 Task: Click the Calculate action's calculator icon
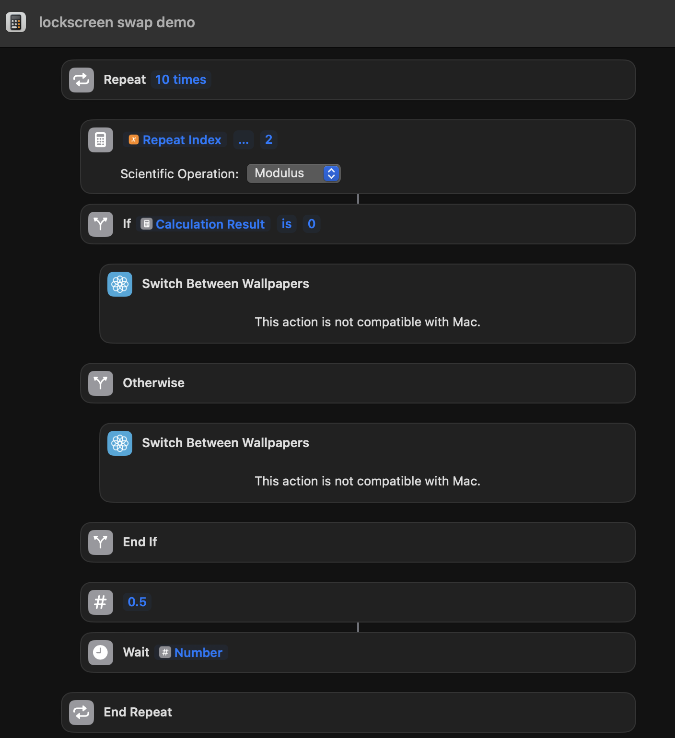100,139
